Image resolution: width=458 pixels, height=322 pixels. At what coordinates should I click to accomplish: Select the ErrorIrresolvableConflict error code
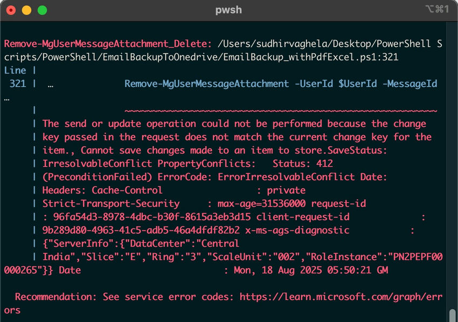point(282,177)
